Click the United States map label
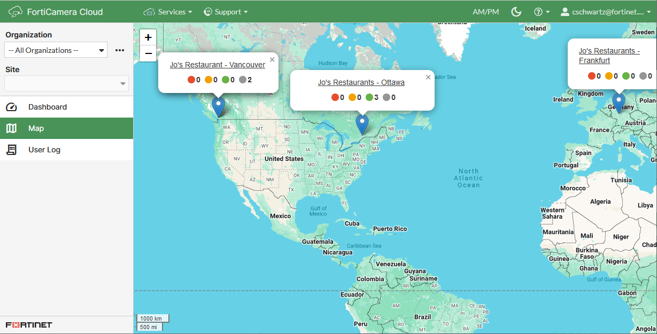This screenshot has height=334, width=657. coord(284,159)
